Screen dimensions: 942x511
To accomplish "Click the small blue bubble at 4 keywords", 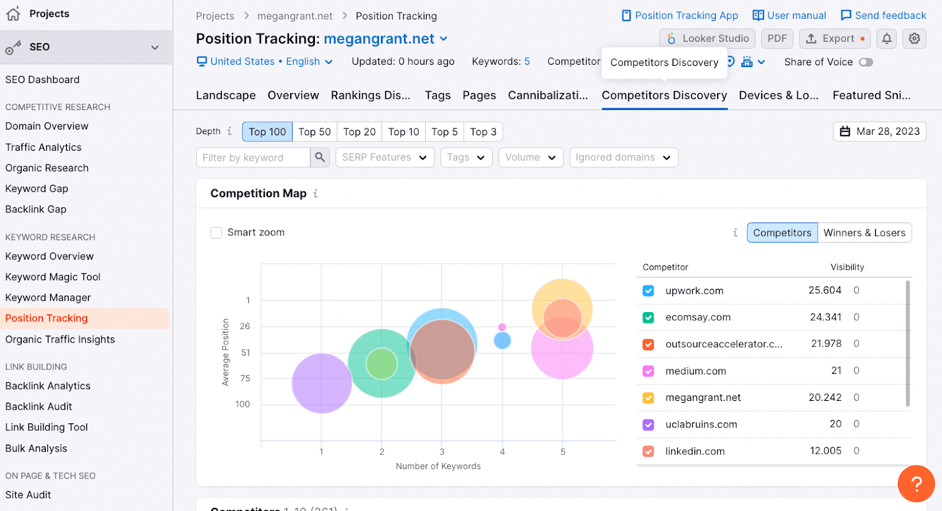I will [502, 340].
